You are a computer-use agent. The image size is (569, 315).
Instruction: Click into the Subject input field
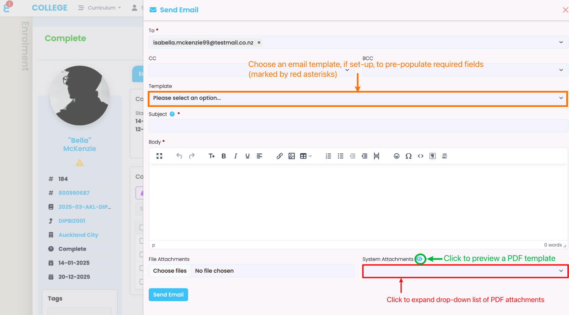click(358, 126)
